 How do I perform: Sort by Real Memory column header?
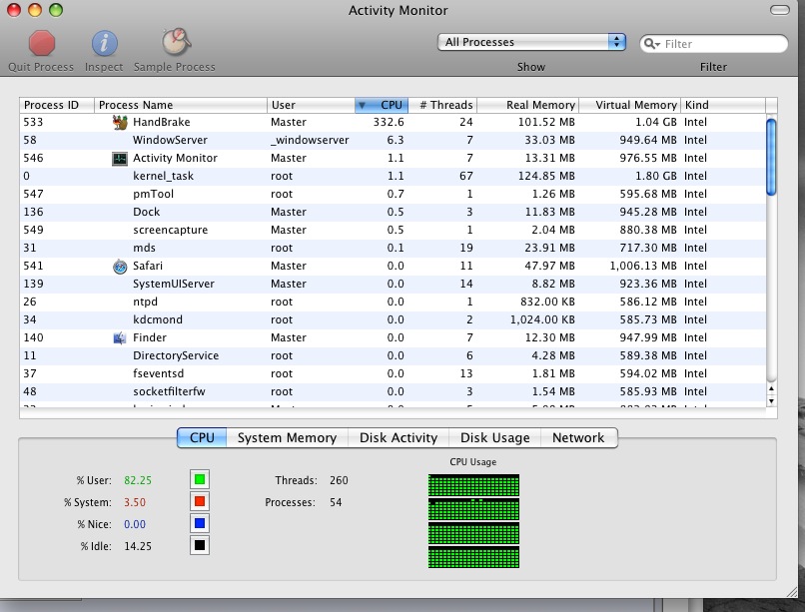[x=527, y=105]
